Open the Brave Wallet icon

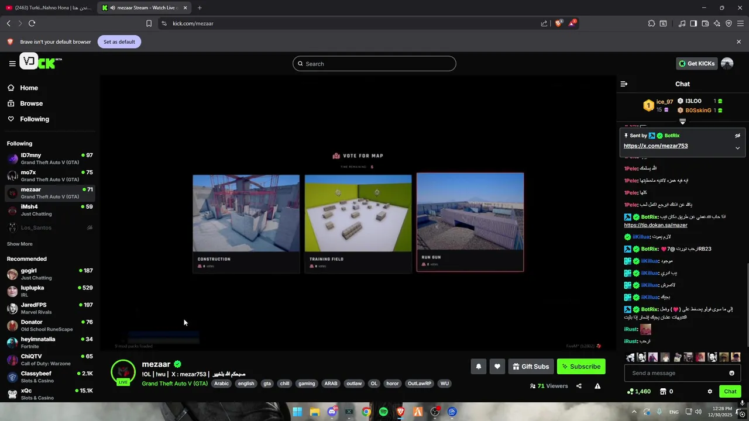click(x=705, y=23)
